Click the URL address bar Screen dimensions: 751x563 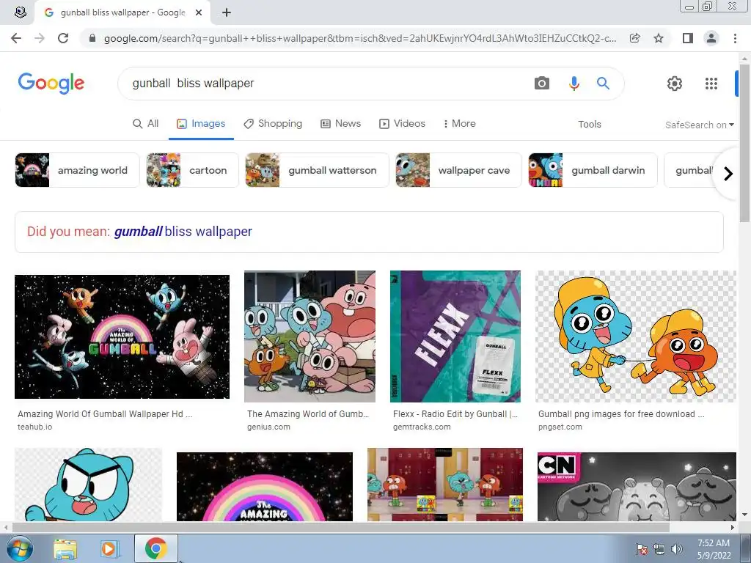pos(359,38)
